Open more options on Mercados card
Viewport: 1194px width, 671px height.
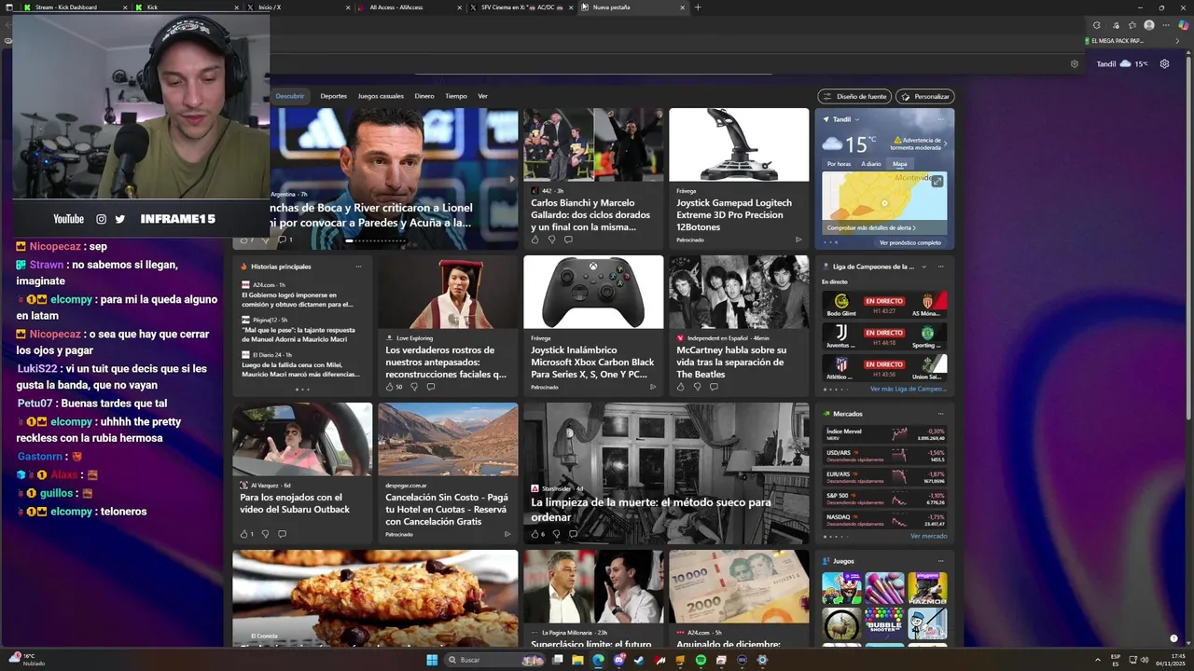tap(941, 414)
